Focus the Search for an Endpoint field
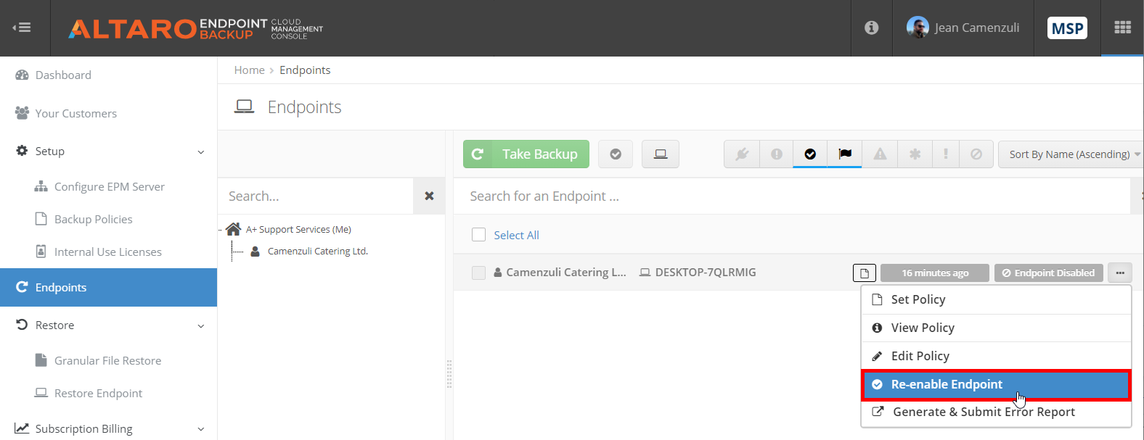Screen dimensions: 1144x440 [x=792, y=196]
